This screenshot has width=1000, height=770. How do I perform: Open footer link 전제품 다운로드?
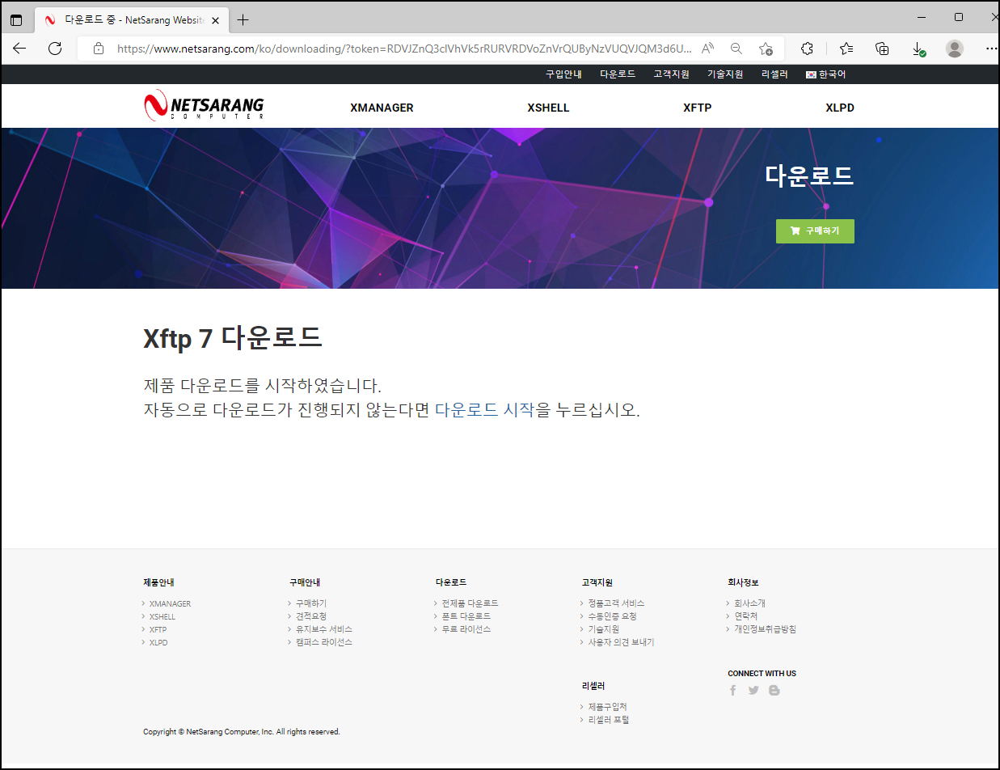tap(470, 603)
